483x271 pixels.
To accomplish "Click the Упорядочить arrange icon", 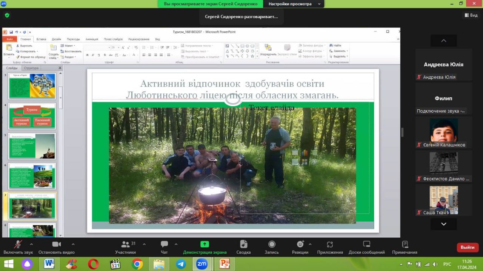I will 268,47.
